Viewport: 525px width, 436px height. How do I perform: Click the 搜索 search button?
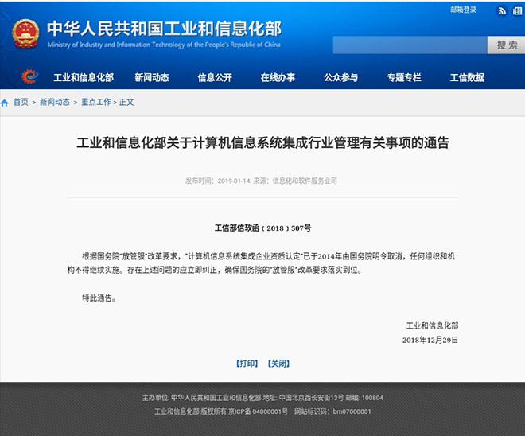506,45
